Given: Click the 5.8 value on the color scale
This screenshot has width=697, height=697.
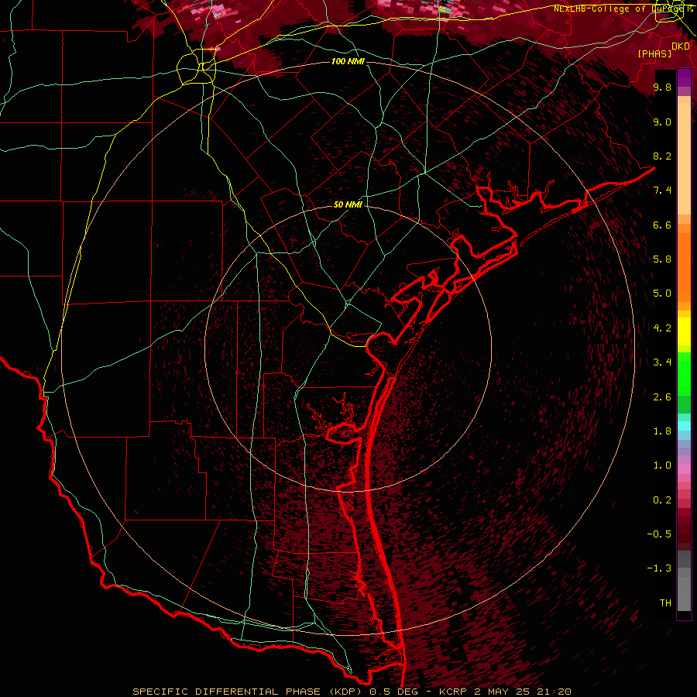Looking at the screenshot, I should click(x=662, y=259).
